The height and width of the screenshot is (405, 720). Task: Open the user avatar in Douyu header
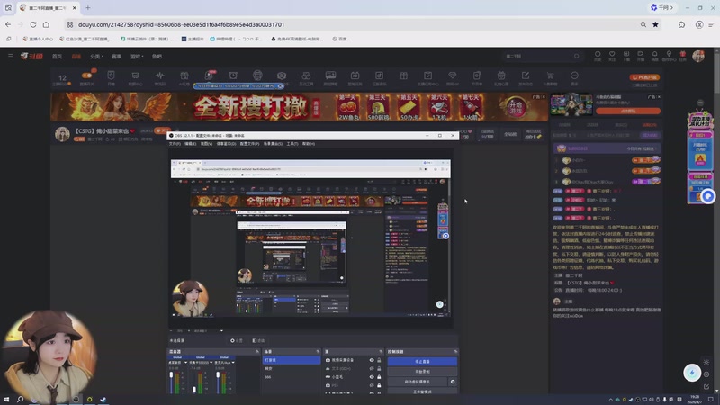click(698, 56)
